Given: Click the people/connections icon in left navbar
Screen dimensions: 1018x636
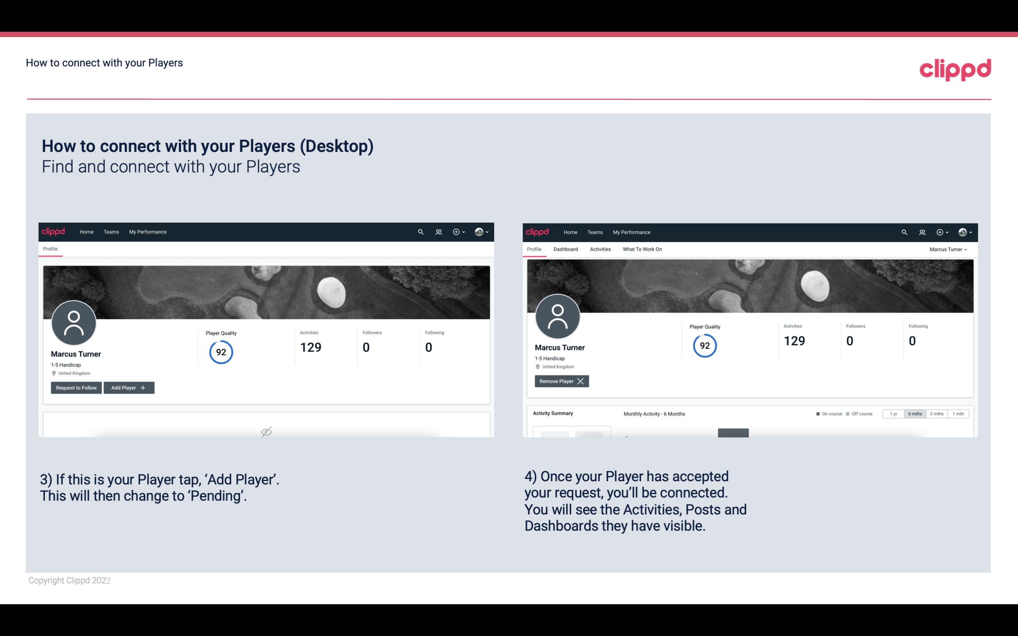Looking at the screenshot, I should coord(437,231).
